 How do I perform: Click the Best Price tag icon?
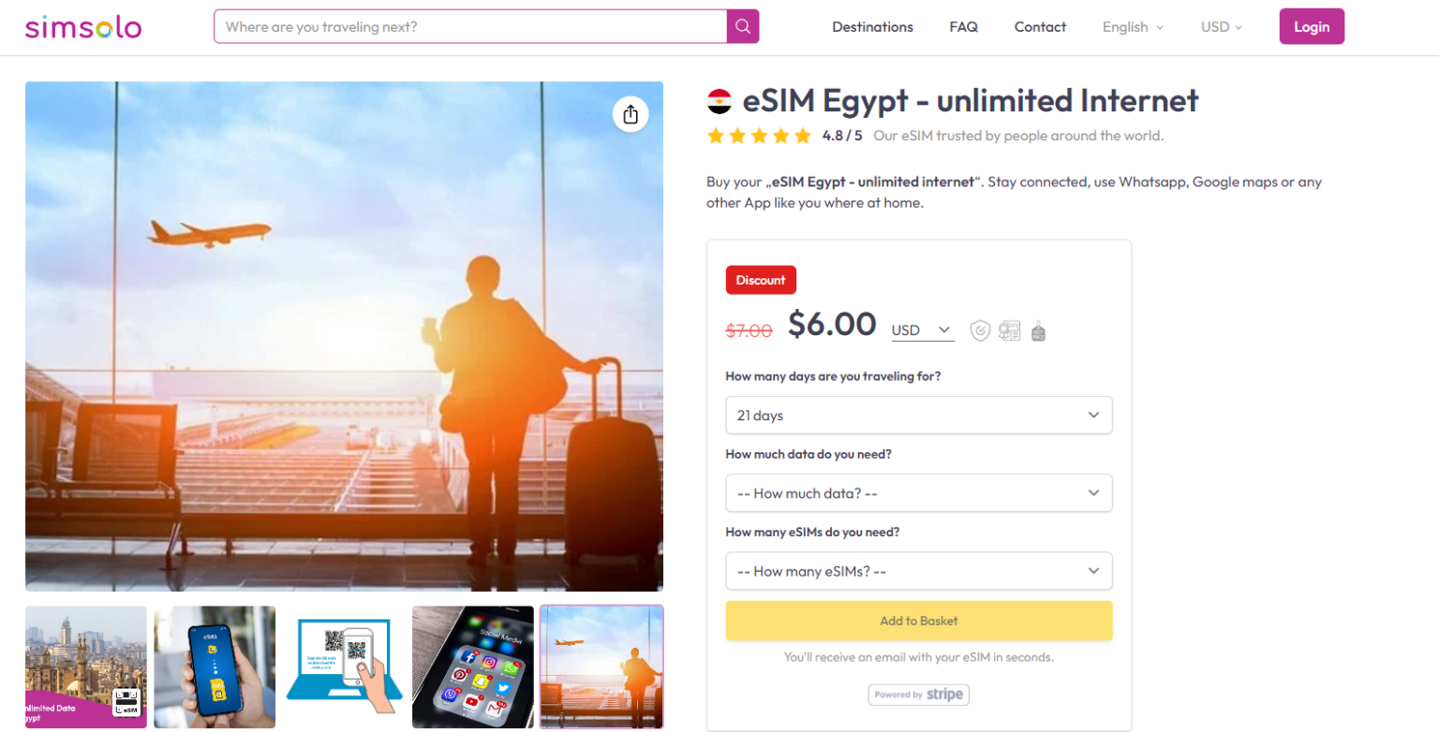click(1038, 330)
